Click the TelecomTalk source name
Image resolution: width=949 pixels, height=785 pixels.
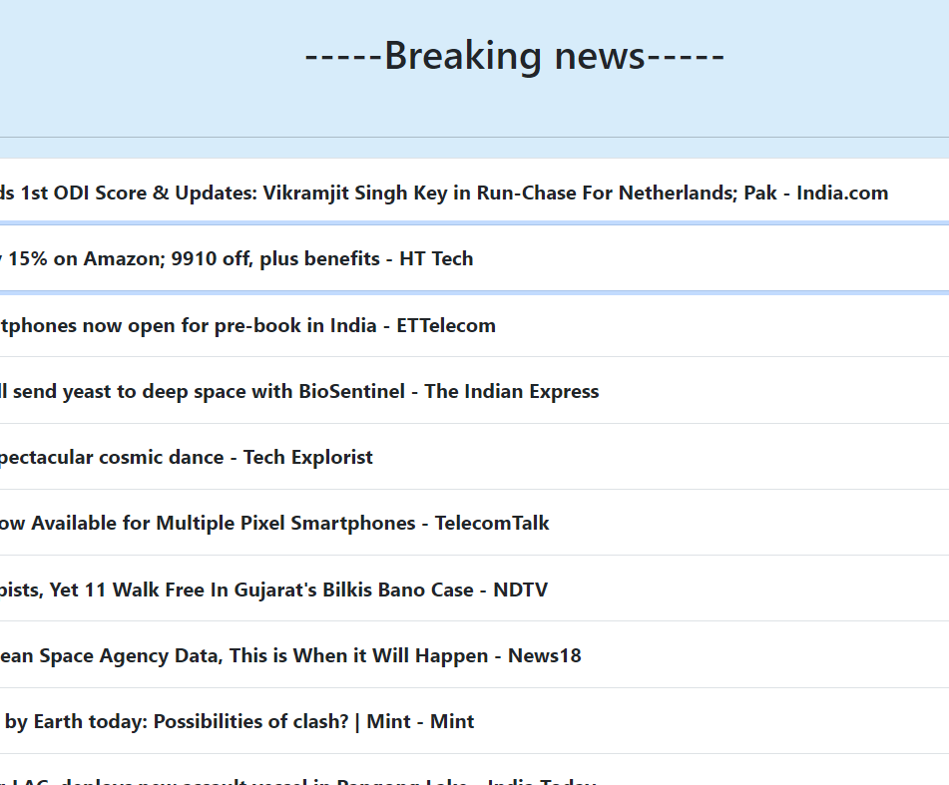click(x=492, y=523)
